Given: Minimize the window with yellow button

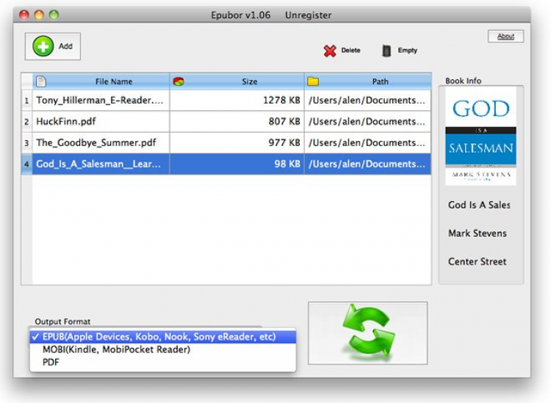Looking at the screenshot, I should pos(39,15).
